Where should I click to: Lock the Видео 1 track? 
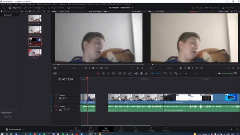(56, 98)
